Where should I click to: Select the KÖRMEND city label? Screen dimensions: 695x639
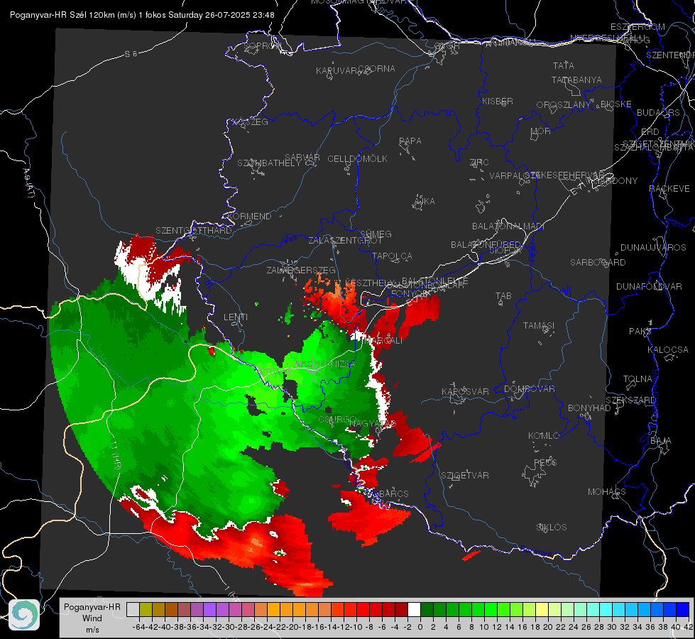(x=249, y=217)
